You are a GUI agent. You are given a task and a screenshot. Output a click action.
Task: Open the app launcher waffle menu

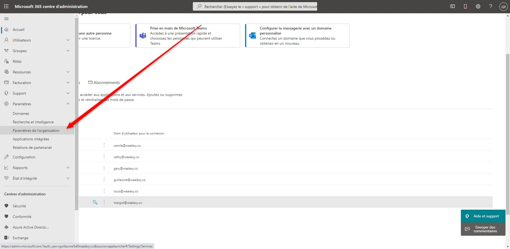[x=6, y=6]
